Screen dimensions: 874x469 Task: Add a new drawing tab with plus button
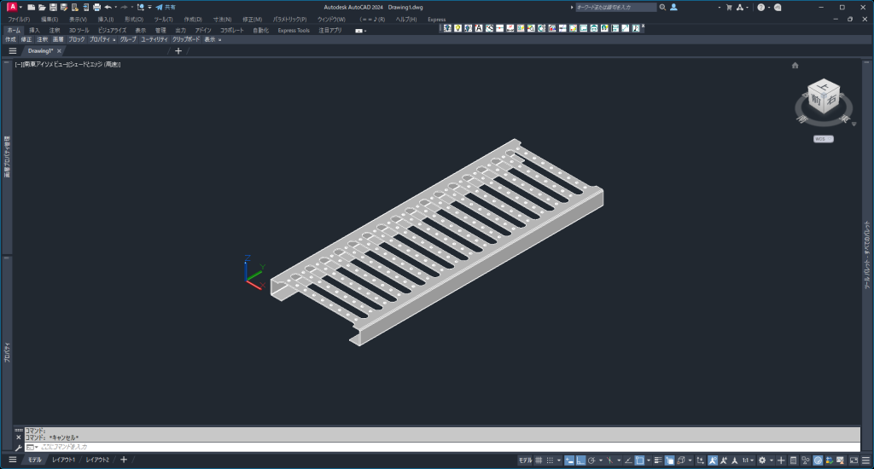tap(178, 50)
